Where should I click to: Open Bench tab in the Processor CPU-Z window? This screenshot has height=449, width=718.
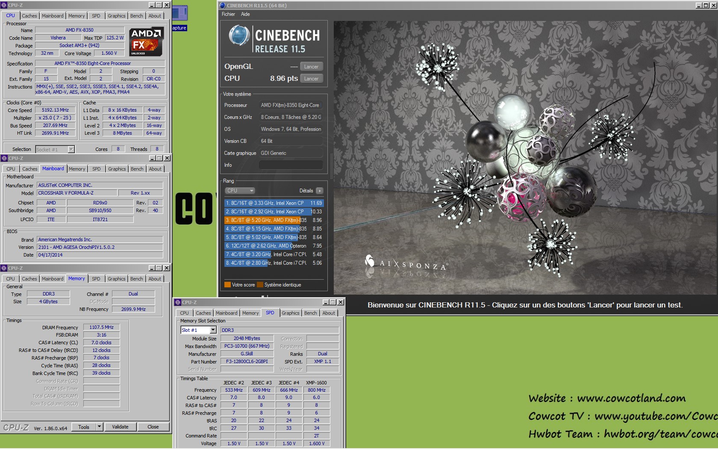pos(137,16)
